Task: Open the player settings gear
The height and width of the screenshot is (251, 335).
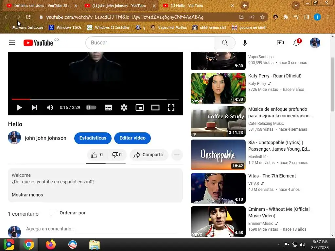Action: [x=124, y=108]
